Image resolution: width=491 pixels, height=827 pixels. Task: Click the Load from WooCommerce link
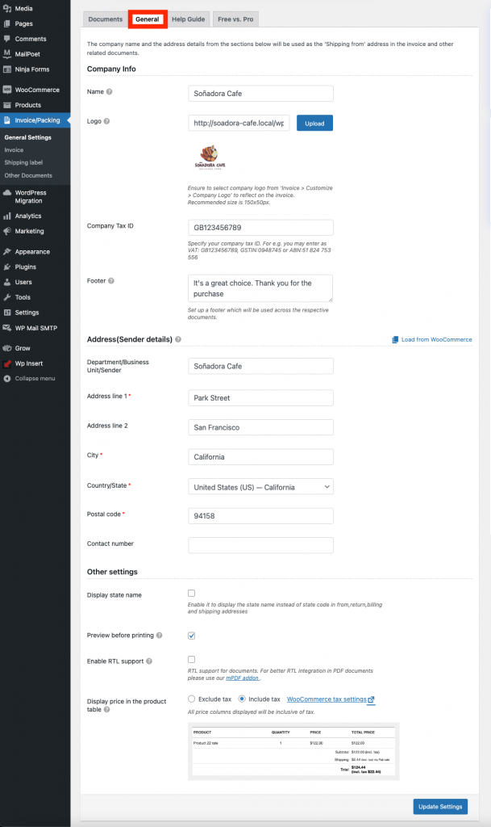(x=432, y=340)
